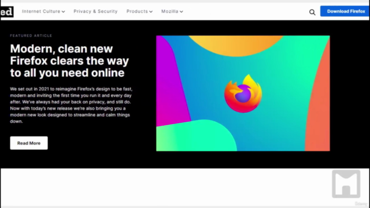Expand the Mozilla dropdown chevron

tap(181, 12)
